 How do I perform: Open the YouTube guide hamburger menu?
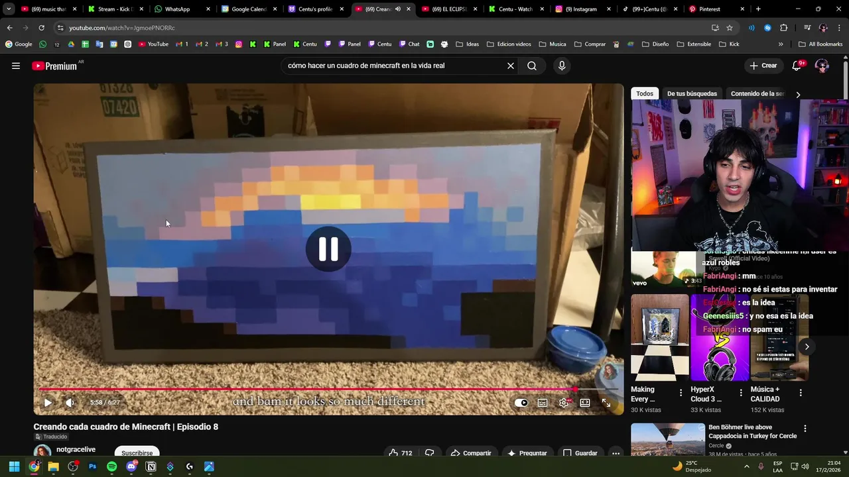click(16, 66)
